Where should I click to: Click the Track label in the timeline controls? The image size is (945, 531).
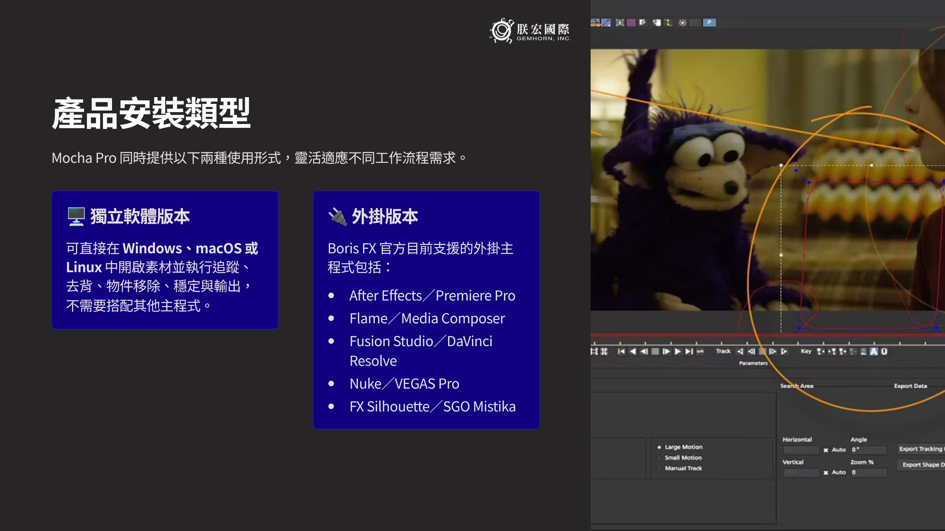coord(723,351)
